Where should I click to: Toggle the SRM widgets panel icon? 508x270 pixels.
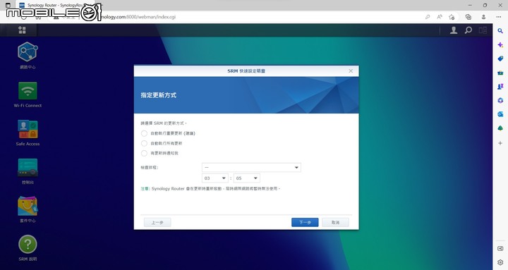point(483,30)
